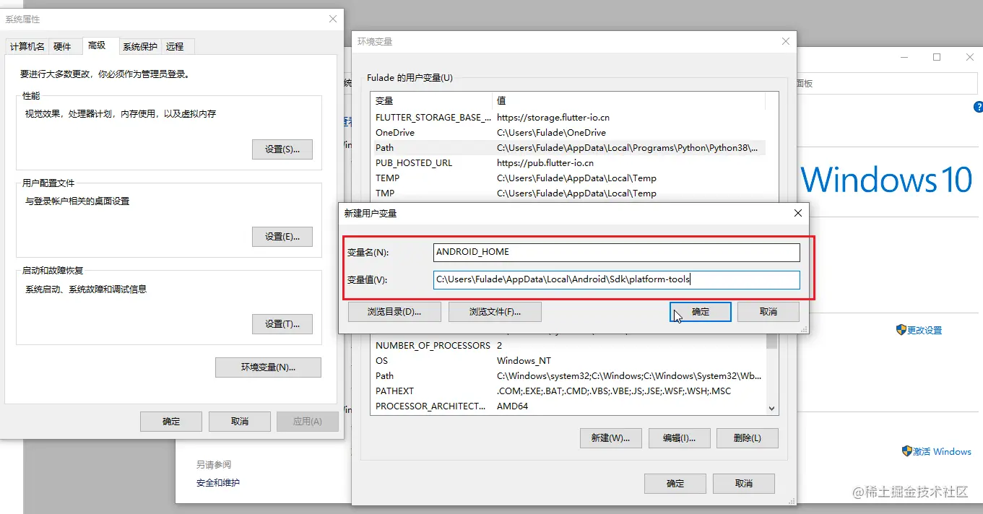Close the 新建用户变量 dialog
Image resolution: width=983 pixels, height=514 pixels.
(x=797, y=213)
